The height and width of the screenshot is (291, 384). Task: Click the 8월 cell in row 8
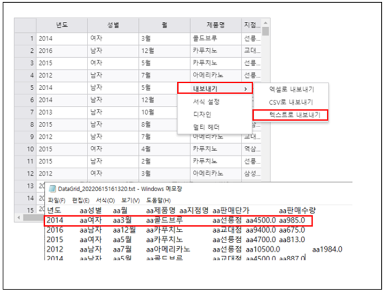point(158,124)
